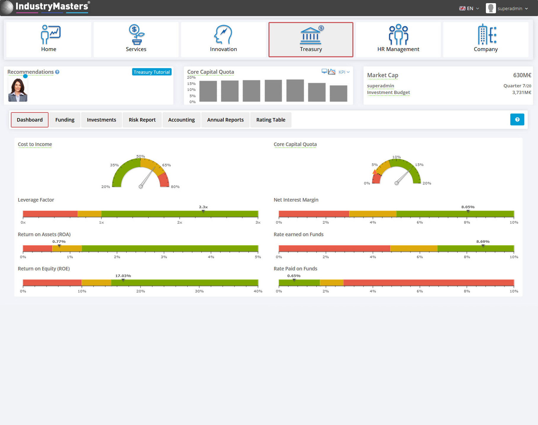The height and width of the screenshot is (425, 538).
Task: Open the Risk Report tab
Action: (x=142, y=120)
